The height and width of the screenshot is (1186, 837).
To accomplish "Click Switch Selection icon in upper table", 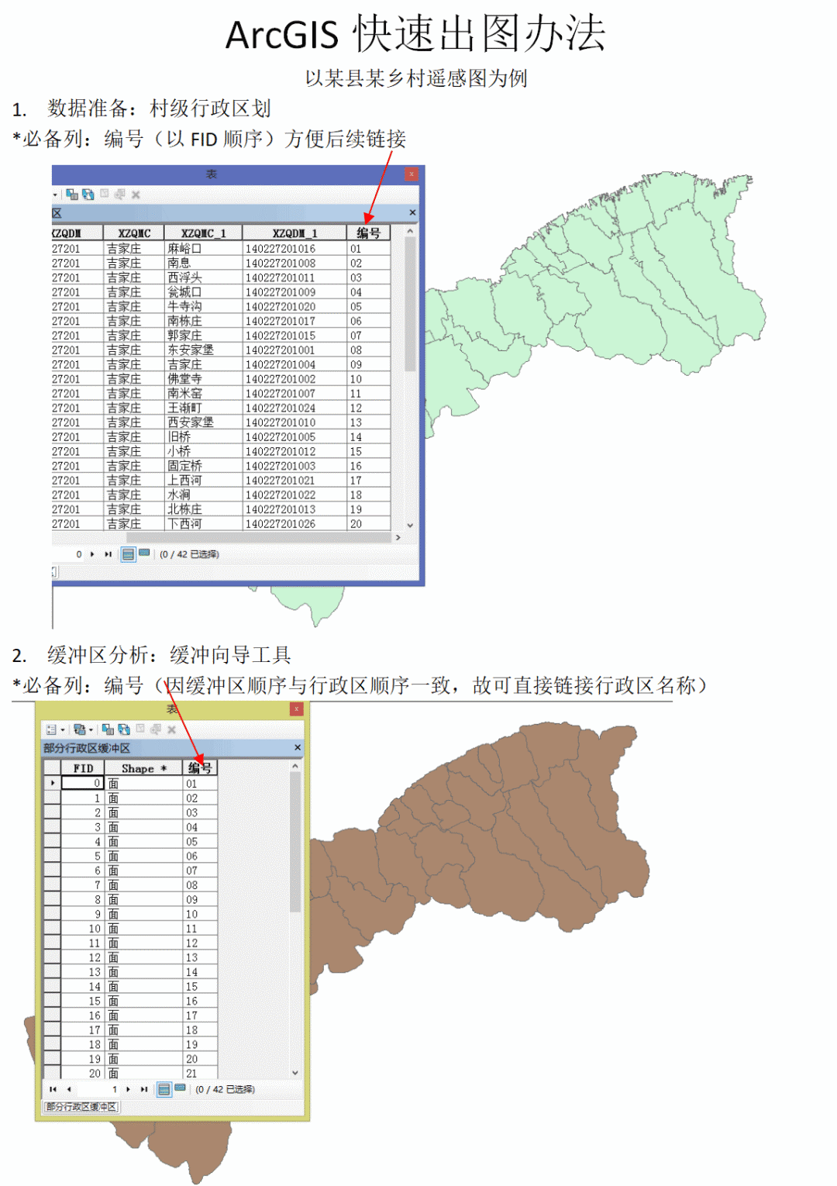I will point(88,195).
